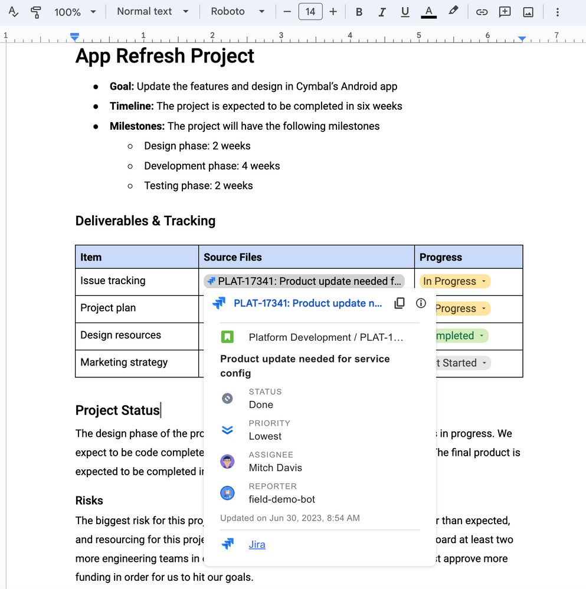Image resolution: width=586 pixels, height=589 pixels.
Task: Open the three-dot more options menu
Action: (558, 12)
